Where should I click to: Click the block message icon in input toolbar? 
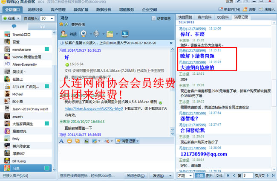click(107, 141)
